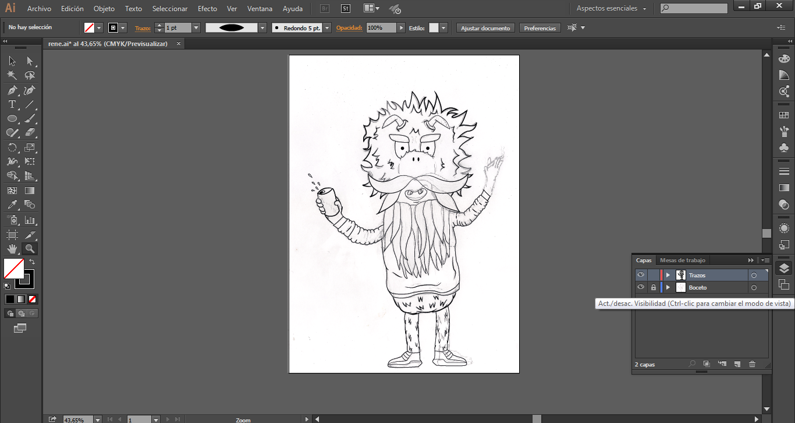Open the Opacidad percentage dropdown
This screenshot has height=423, width=795.
pos(401,28)
